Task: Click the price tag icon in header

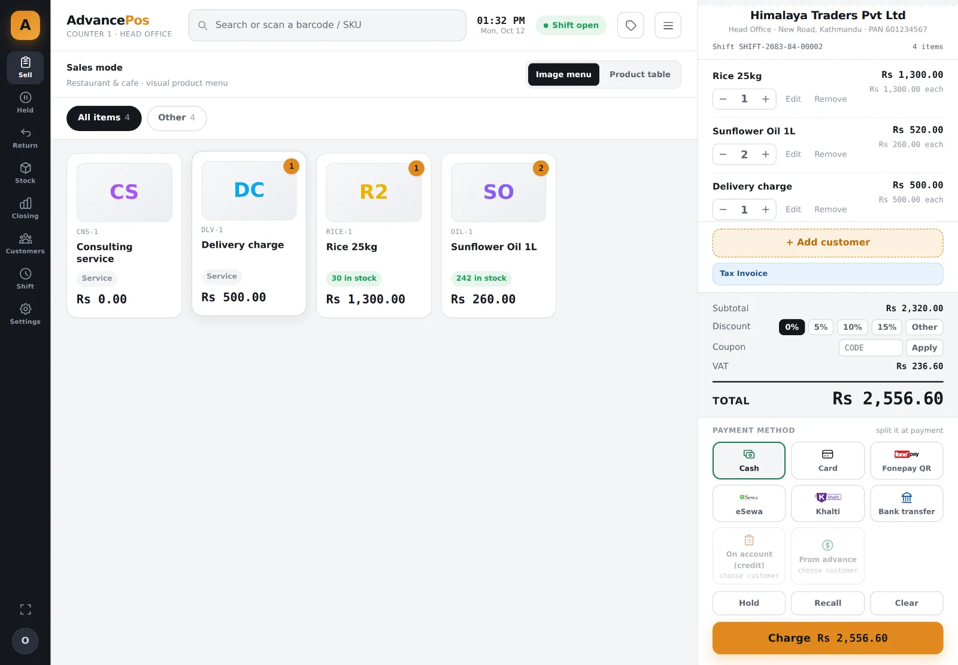Action: click(x=630, y=25)
